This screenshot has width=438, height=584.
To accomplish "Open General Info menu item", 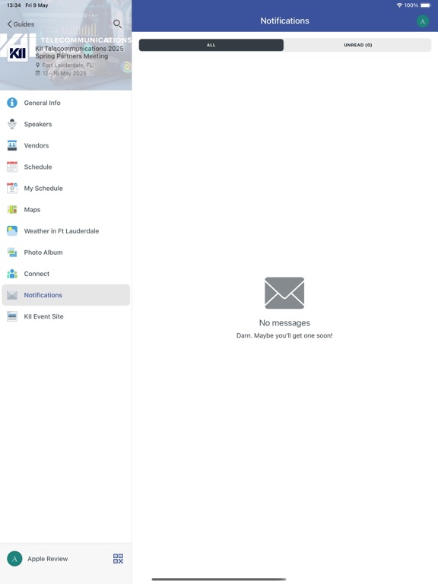I will (x=66, y=103).
